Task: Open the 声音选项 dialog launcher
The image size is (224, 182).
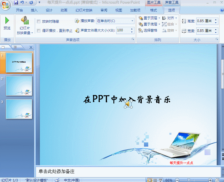Action: (x=133, y=39)
